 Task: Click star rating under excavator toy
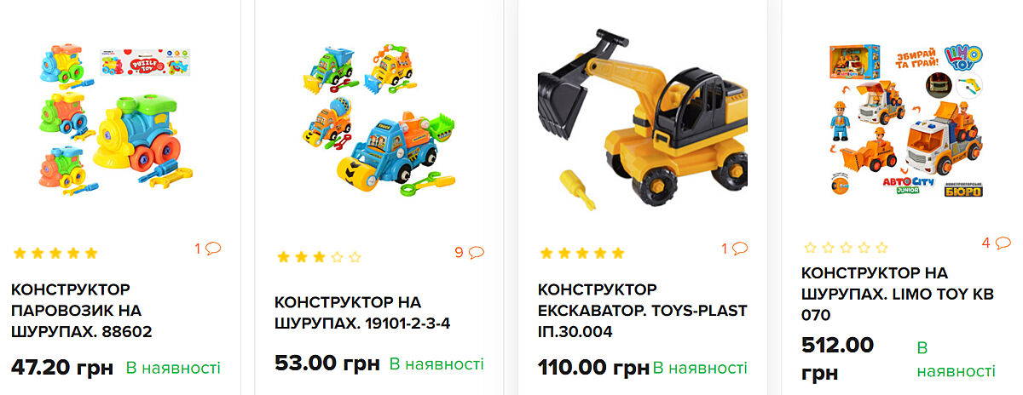582,253
